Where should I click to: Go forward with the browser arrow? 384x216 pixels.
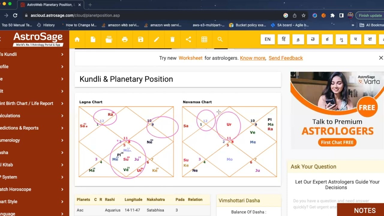click(x=6, y=15)
